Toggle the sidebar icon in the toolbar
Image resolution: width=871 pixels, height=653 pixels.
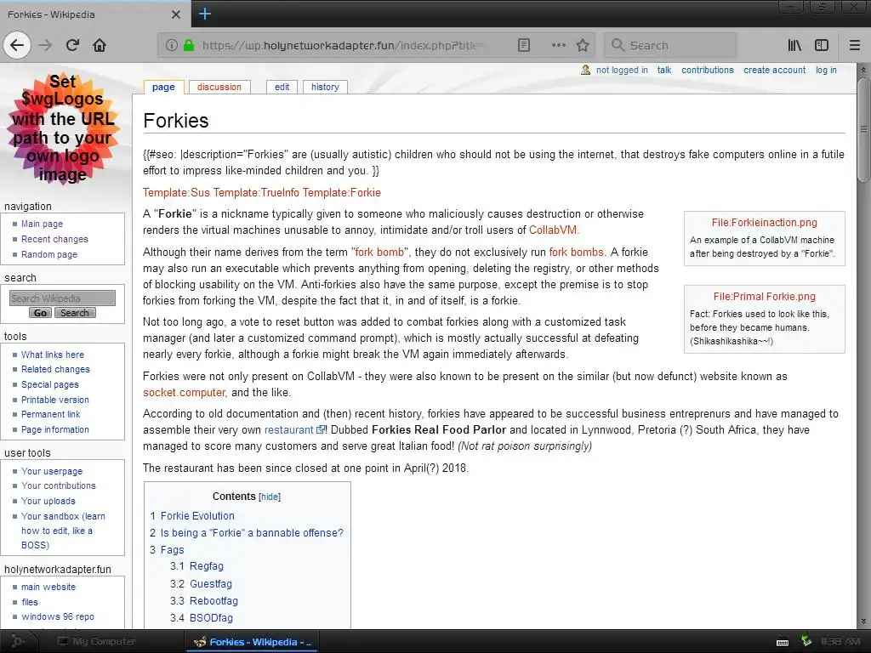pyautogui.click(x=822, y=45)
